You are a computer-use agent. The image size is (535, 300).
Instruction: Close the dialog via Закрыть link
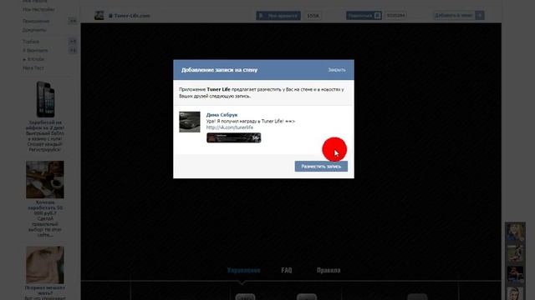pyautogui.click(x=337, y=70)
